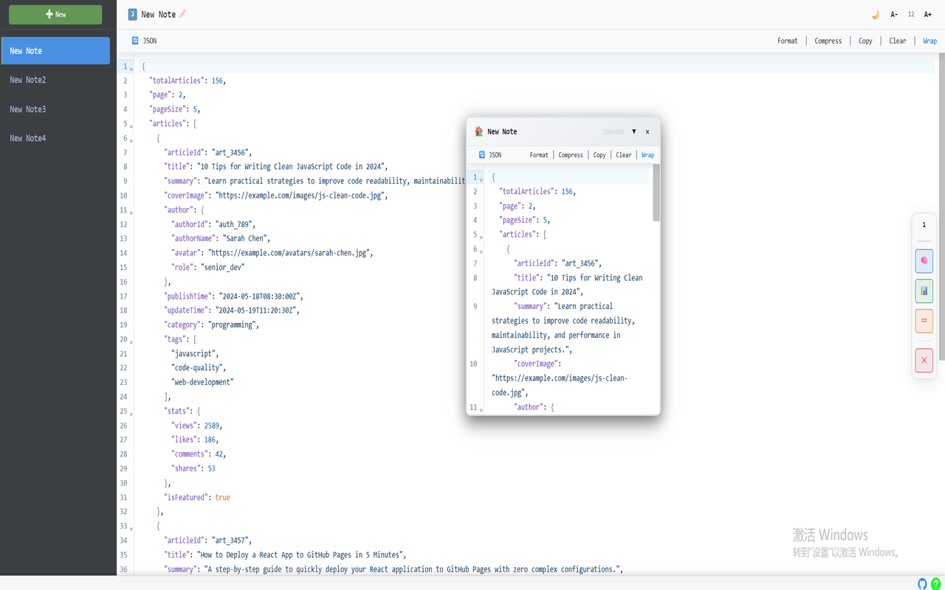Click the bar chart icon in floating panel
945x590 pixels.
pyautogui.click(x=924, y=291)
